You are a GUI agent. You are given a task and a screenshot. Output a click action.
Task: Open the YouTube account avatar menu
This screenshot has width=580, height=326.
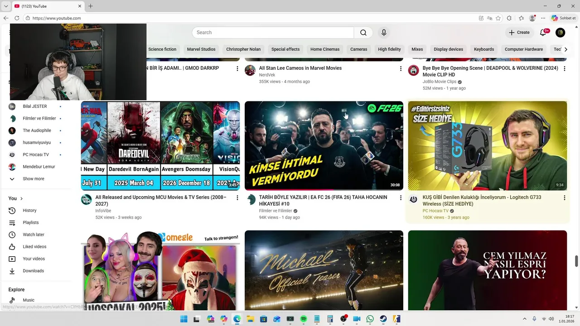pos(561,33)
